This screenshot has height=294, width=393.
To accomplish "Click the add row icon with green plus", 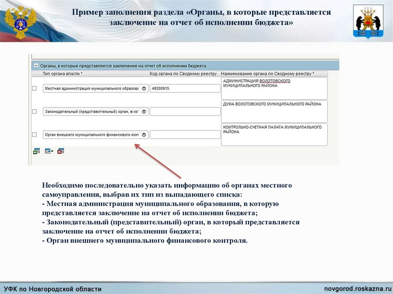I will pos(36,151).
